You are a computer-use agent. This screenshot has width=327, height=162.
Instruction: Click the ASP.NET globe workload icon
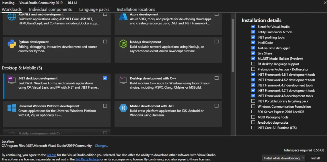[12, 17]
